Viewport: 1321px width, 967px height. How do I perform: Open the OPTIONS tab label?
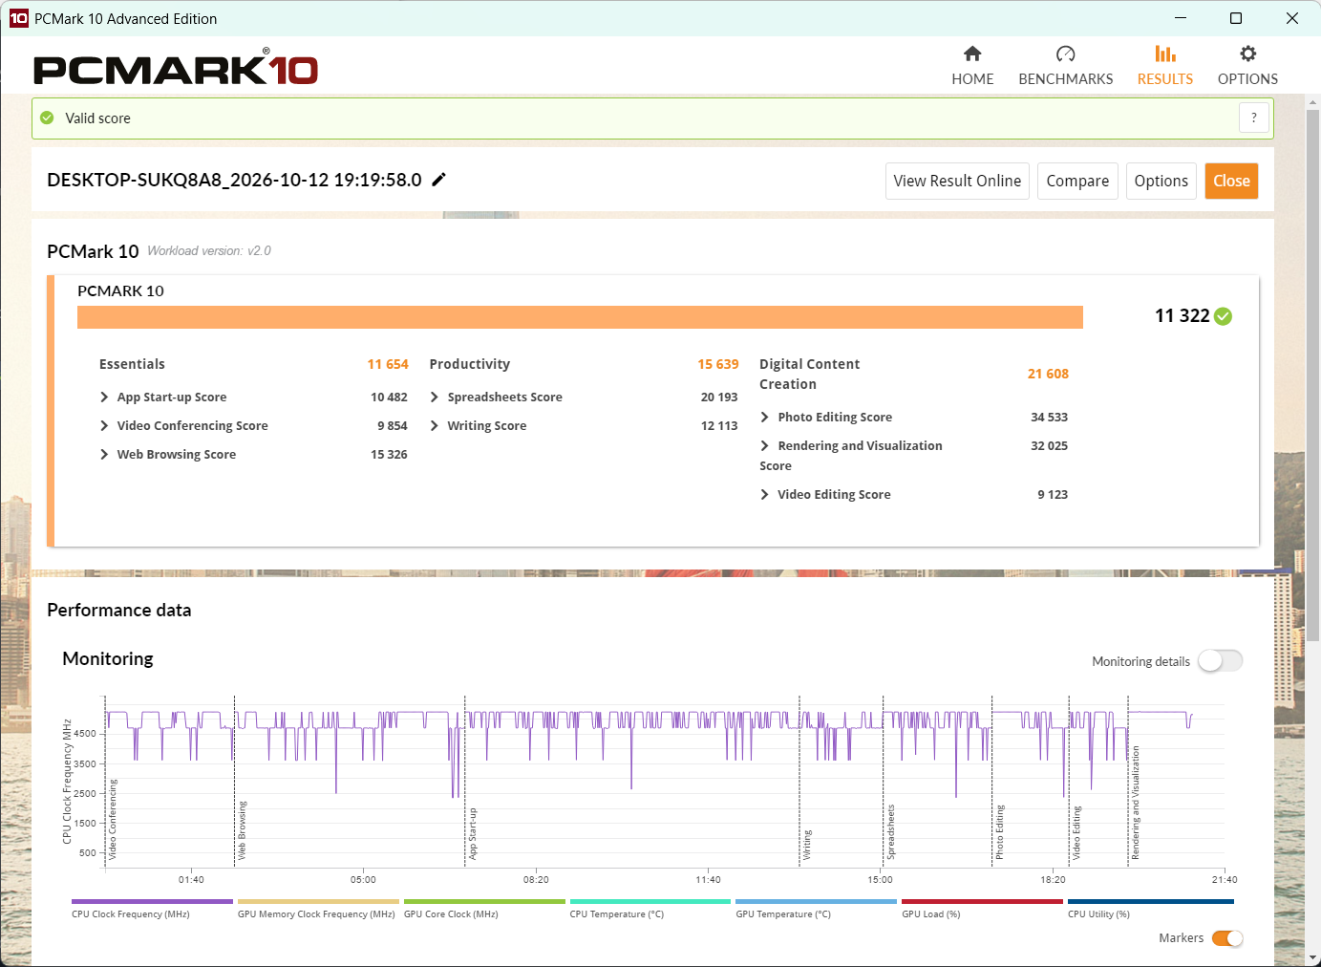click(x=1247, y=79)
